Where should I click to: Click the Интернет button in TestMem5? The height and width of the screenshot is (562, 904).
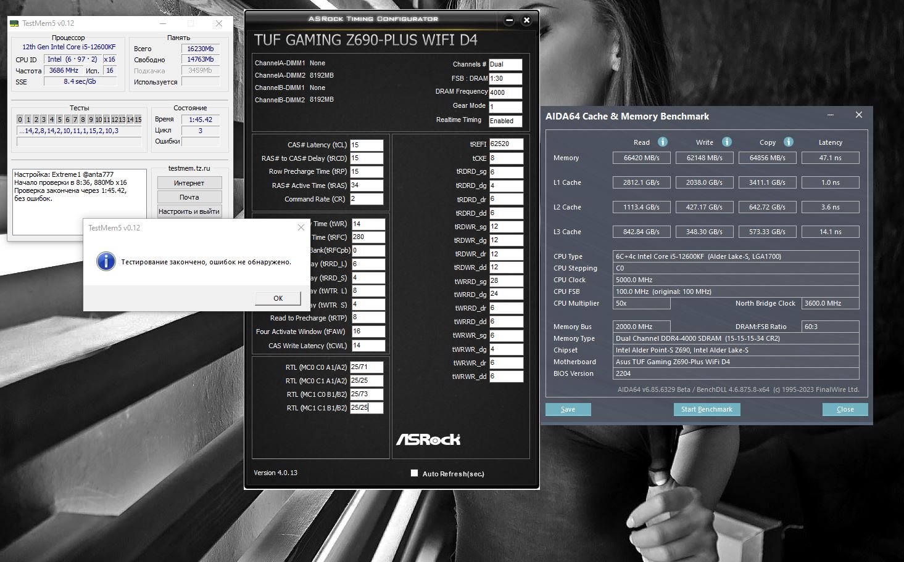click(189, 183)
